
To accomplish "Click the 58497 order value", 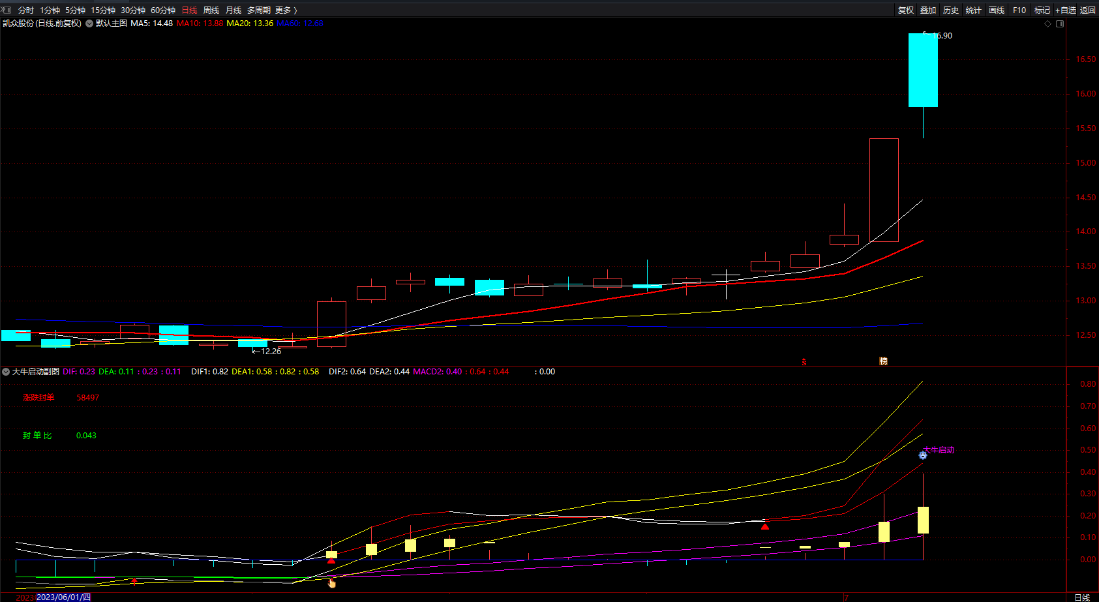I will click(88, 398).
